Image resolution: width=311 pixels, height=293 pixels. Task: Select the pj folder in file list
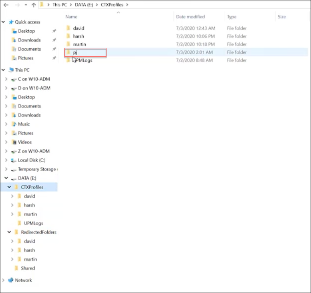pos(75,52)
